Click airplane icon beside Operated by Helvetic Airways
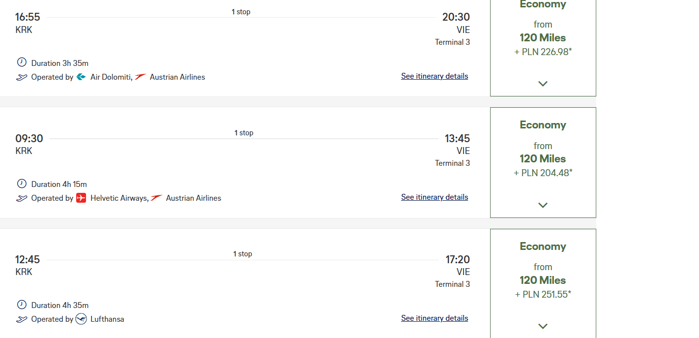The width and height of the screenshot is (699, 338). 22,198
